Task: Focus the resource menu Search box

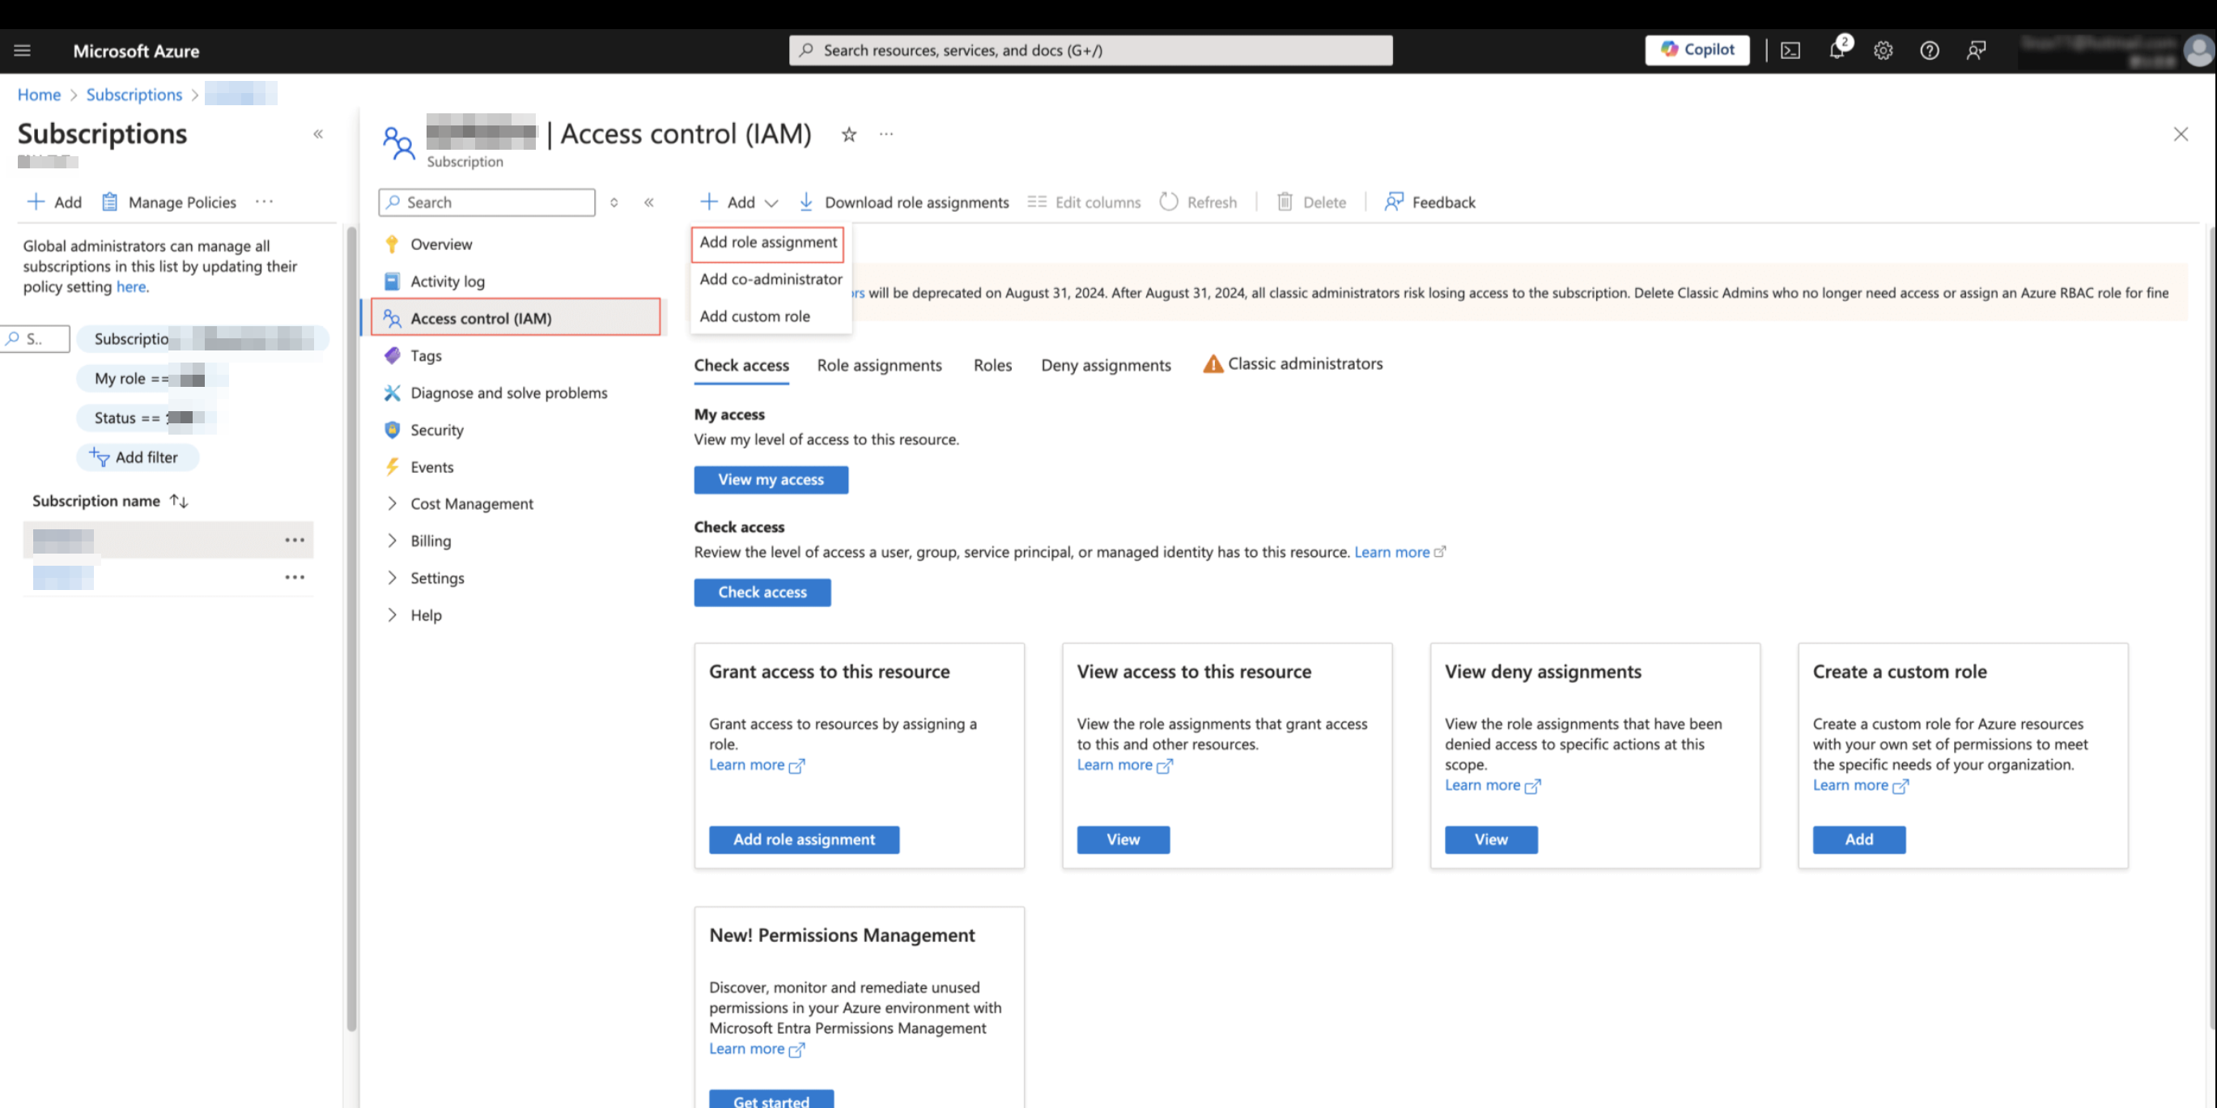Action: coord(486,202)
